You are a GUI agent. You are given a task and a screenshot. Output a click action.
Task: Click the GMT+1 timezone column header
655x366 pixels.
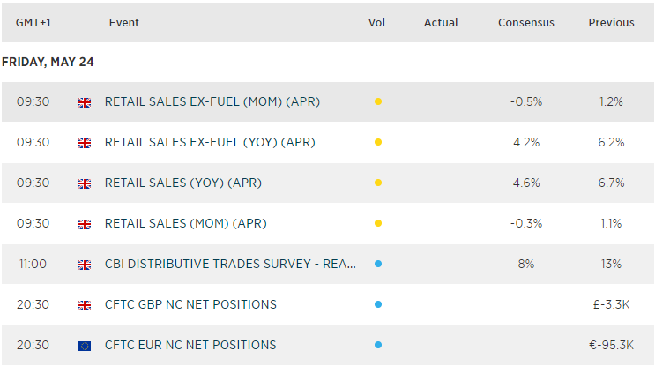pos(32,23)
